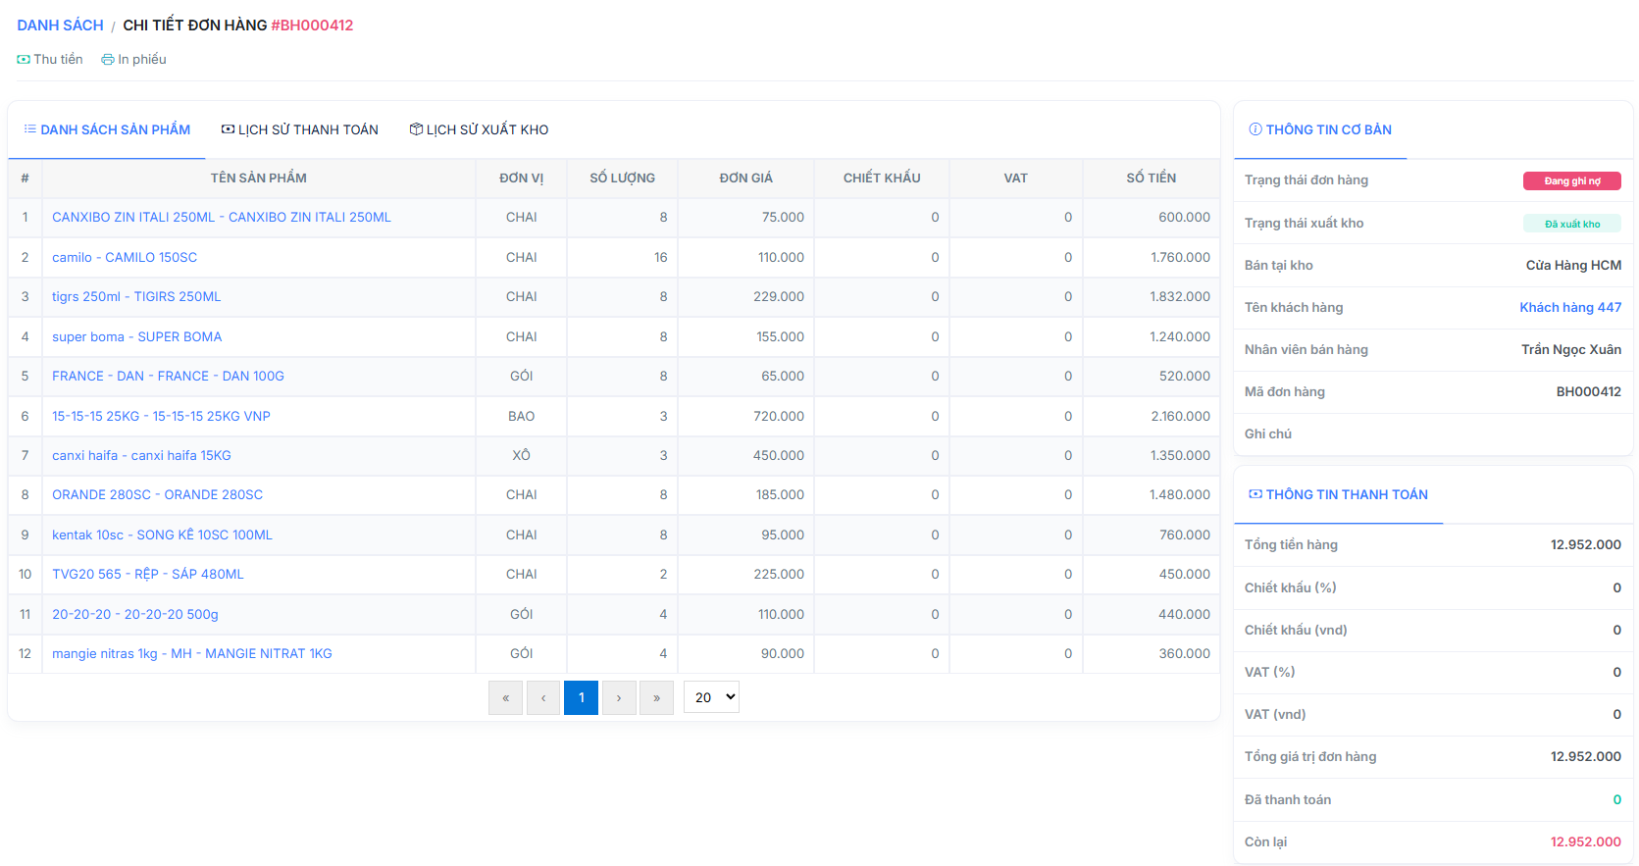
Task: Click page number 1 button
Action: (581, 698)
